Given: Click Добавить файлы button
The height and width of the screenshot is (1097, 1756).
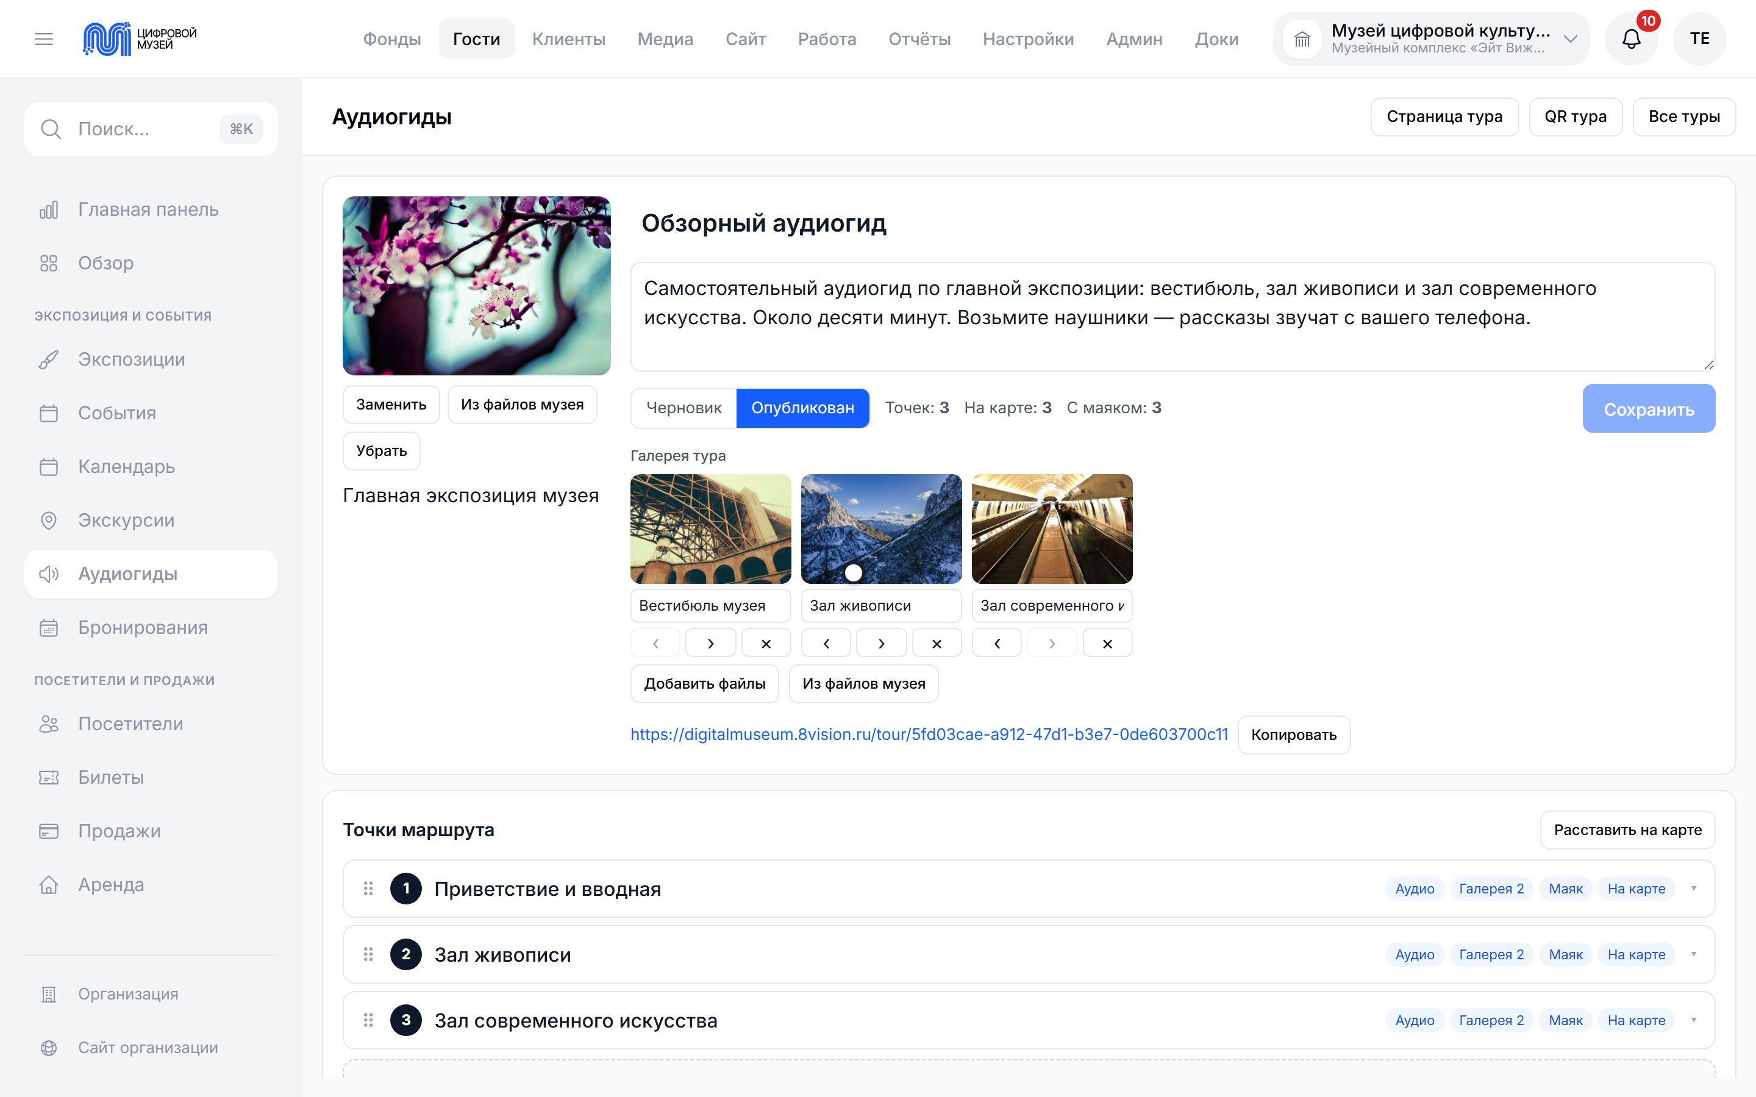Looking at the screenshot, I should click(705, 684).
